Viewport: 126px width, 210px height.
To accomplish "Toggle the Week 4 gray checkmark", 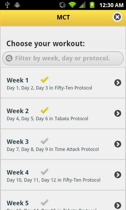I will (x=44, y=172).
